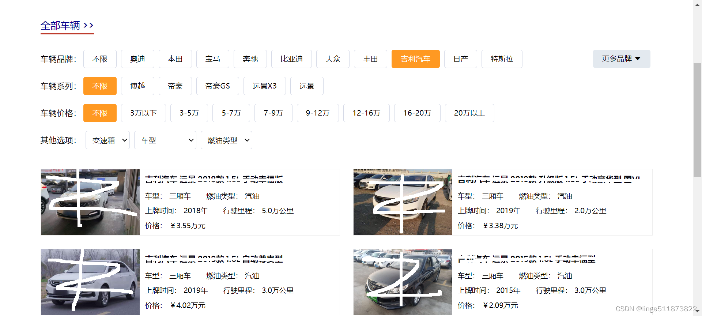The height and width of the screenshot is (316, 702).
Task: Filter price 9-12万
Action: pyautogui.click(x=318, y=113)
